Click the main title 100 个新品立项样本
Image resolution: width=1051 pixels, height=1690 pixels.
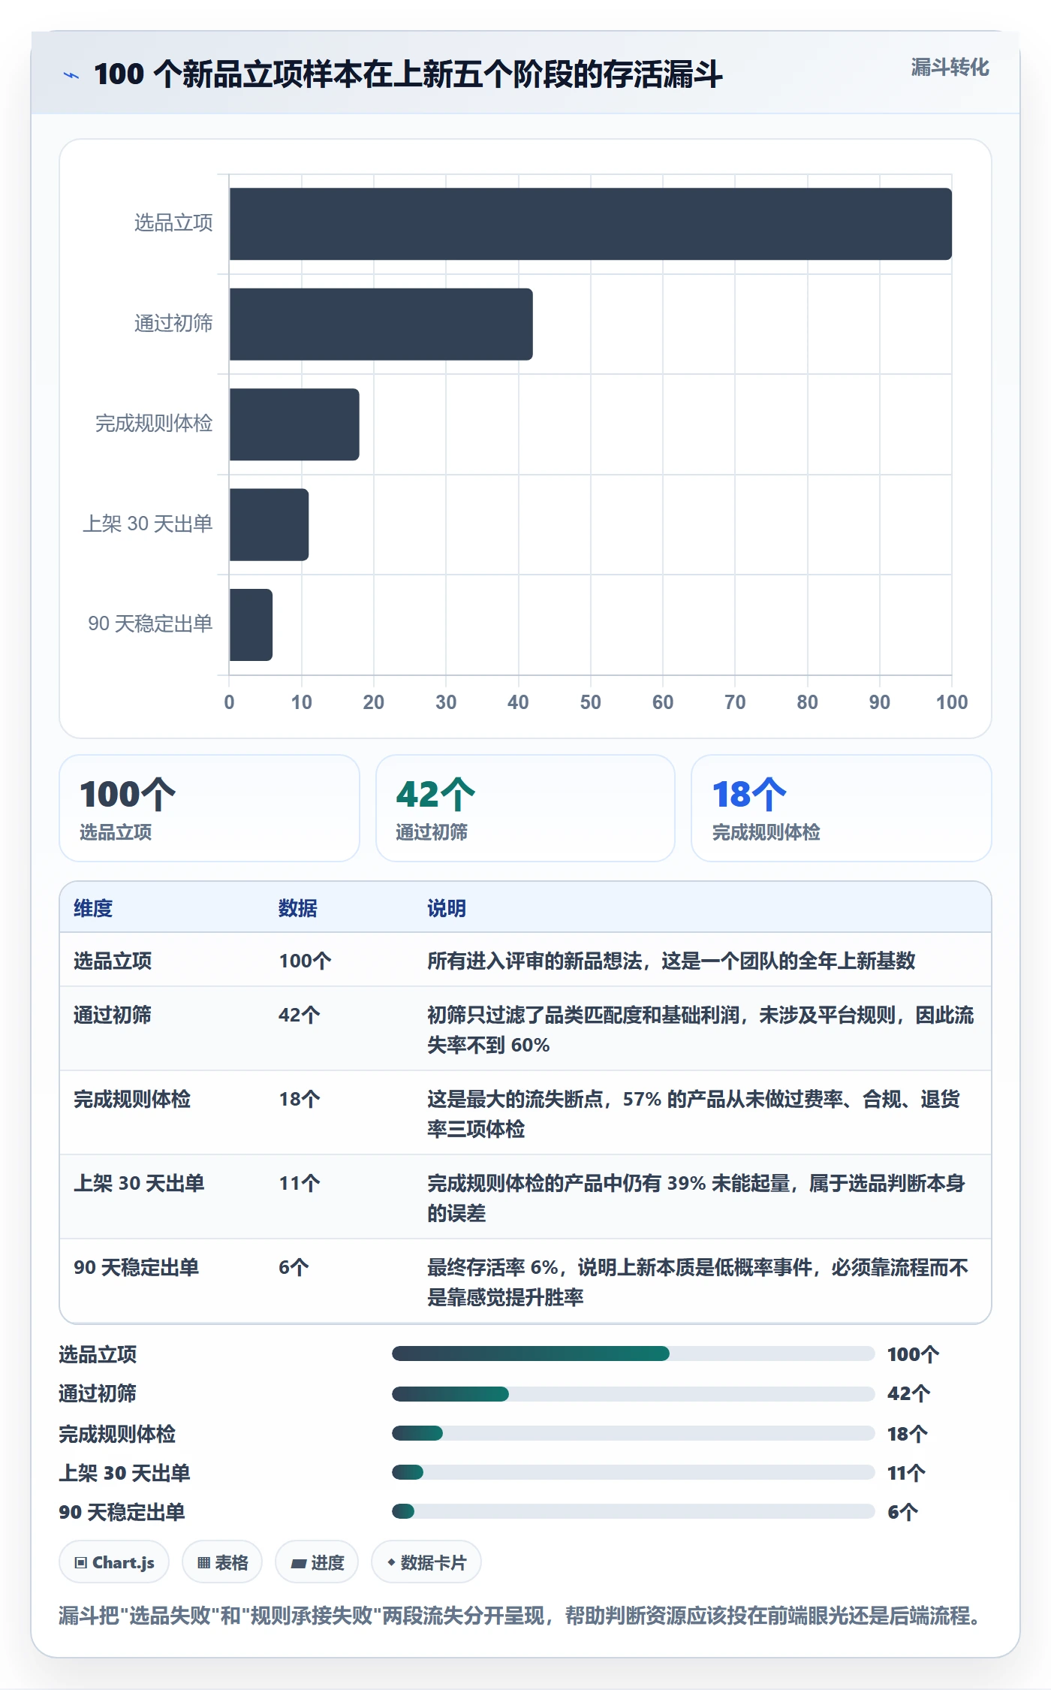408,74
